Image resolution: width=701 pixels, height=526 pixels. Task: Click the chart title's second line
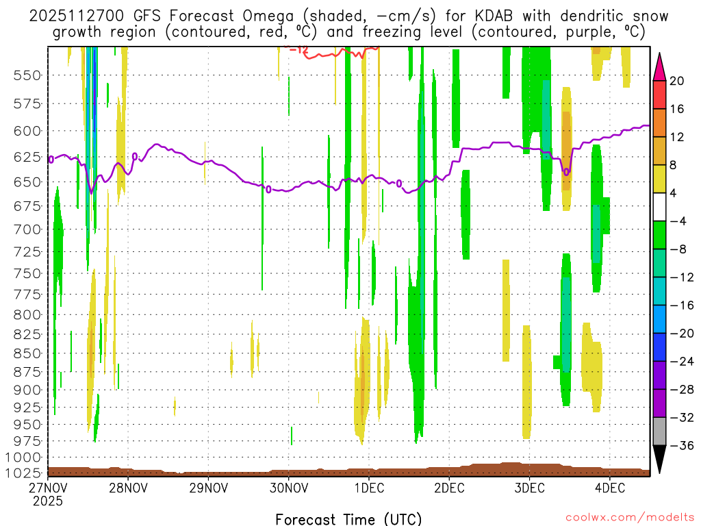point(348,32)
